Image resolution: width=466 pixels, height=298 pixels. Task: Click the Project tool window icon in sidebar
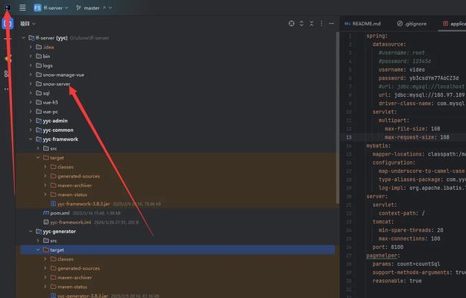tap(7, 24)
